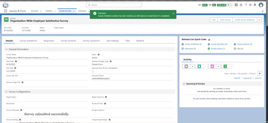
Task: Click the log a call phone icon
Action: coord(199,66)
